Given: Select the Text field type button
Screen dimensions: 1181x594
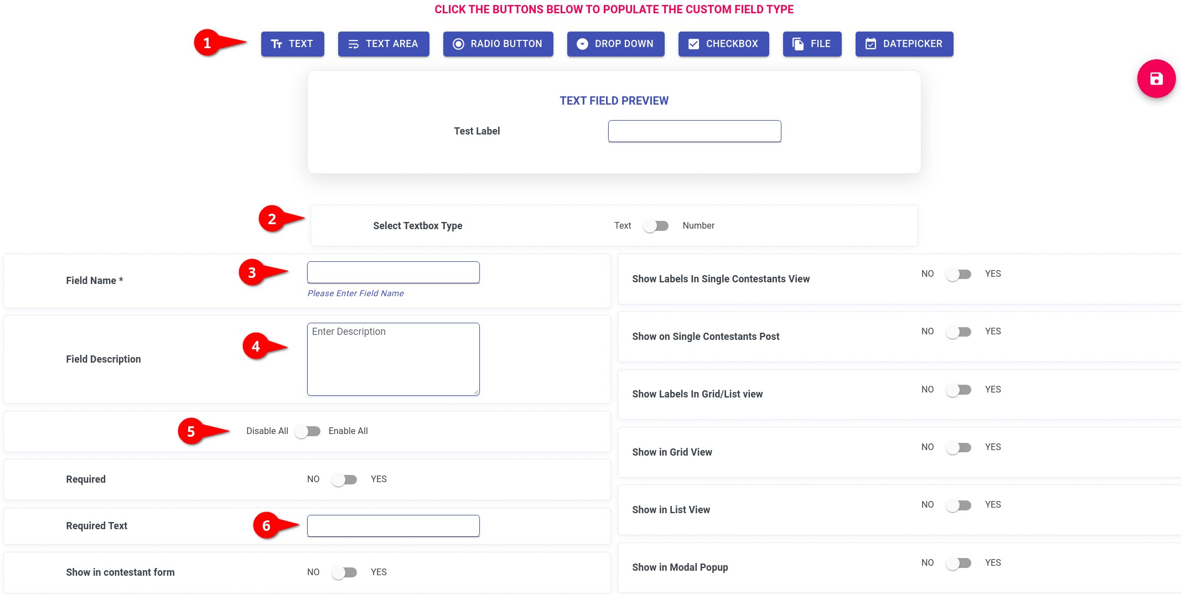Looking at the screenshot, I should 292,44.
